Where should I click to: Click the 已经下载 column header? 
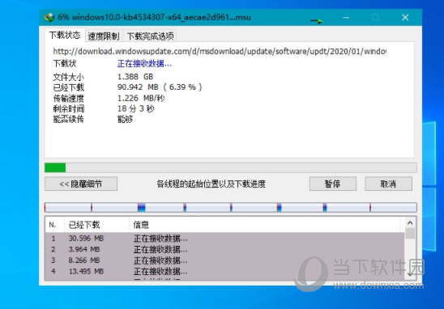[96, 225]
